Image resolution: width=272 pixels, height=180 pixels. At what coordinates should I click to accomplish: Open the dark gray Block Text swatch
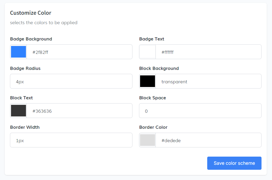18,111
